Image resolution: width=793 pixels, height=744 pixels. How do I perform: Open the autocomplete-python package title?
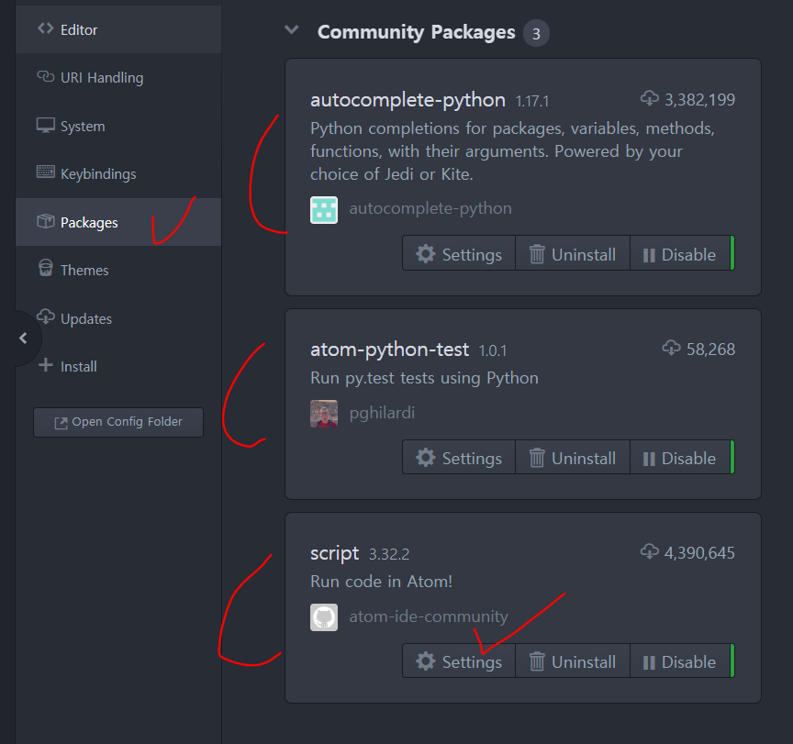coord(408,100)
